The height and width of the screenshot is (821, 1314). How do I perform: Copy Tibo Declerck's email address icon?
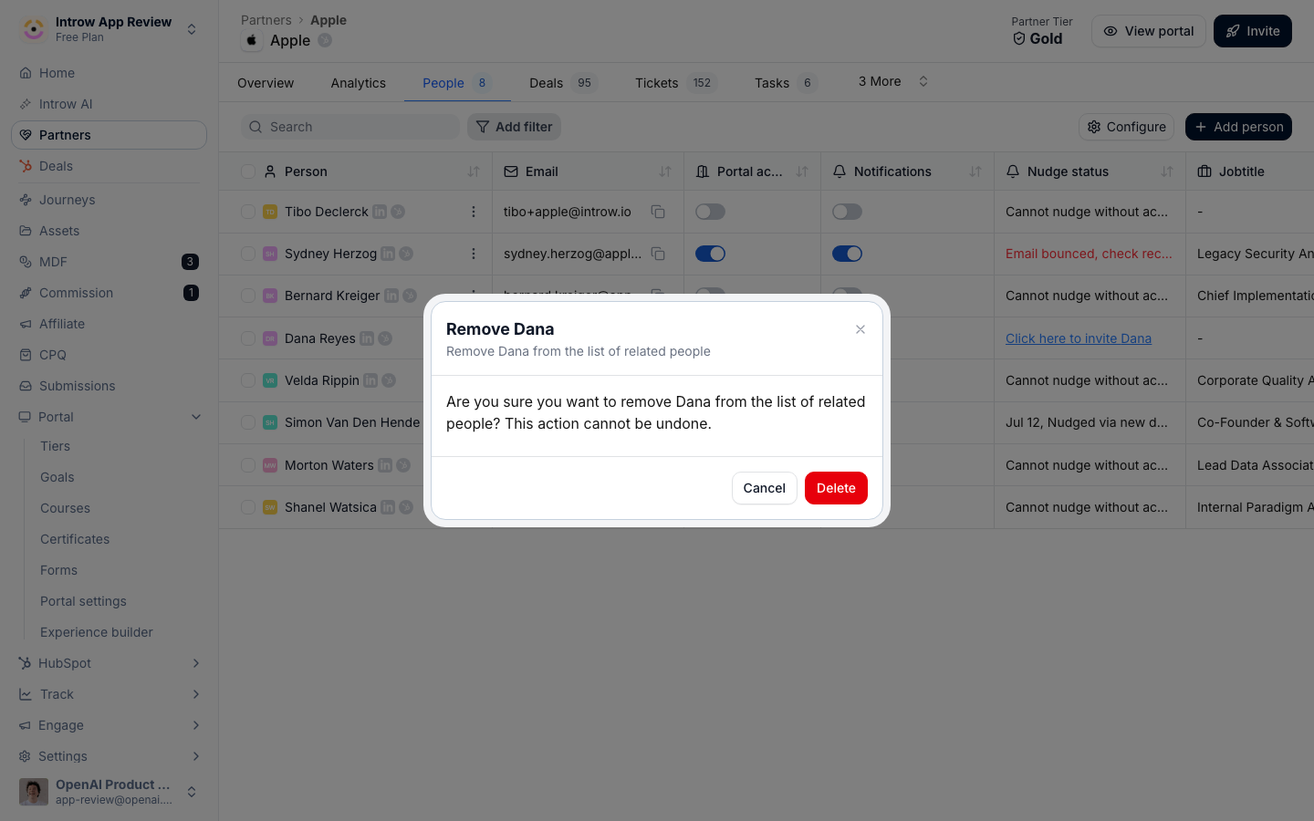[x=657, y=212]
